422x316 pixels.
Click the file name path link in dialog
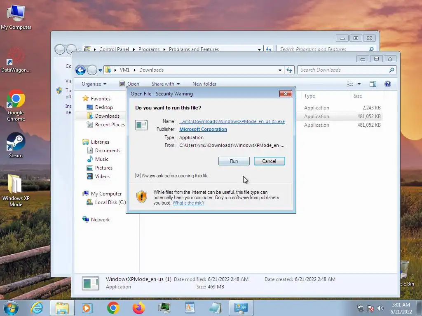[232, 121]
